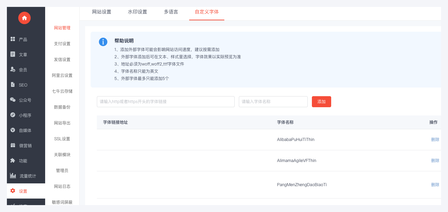Open 支付设置 in the submenu
The height and width of the screenshot is (212, 448).
click(62, 44)
